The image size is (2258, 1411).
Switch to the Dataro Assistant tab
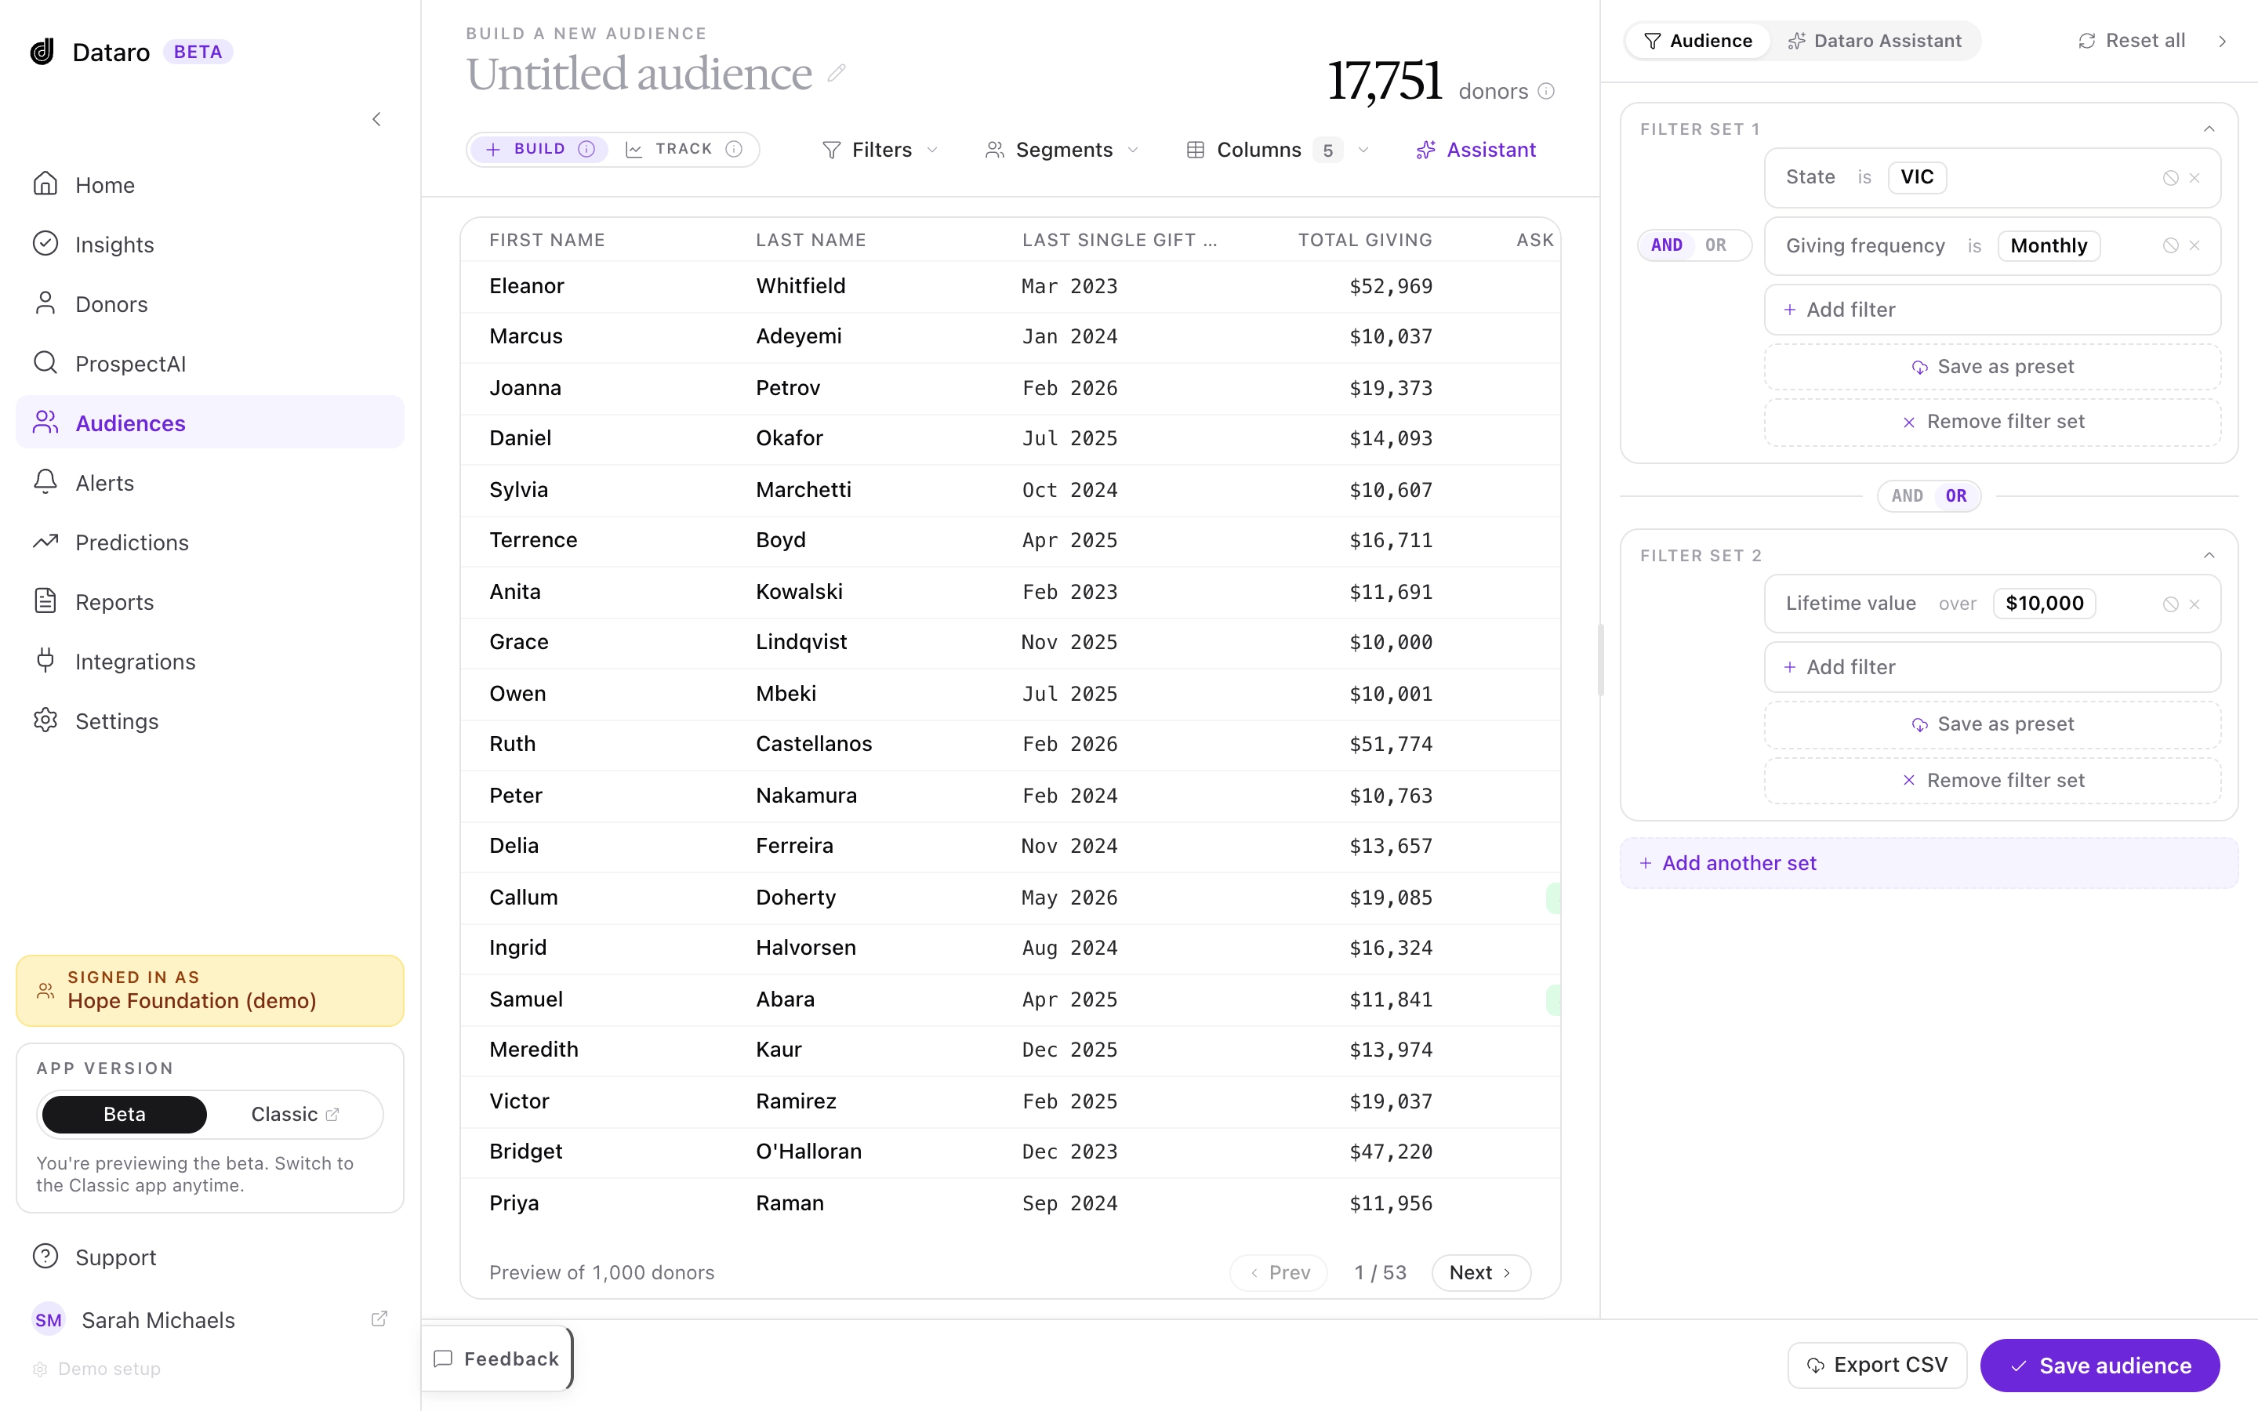(1875, 41)
